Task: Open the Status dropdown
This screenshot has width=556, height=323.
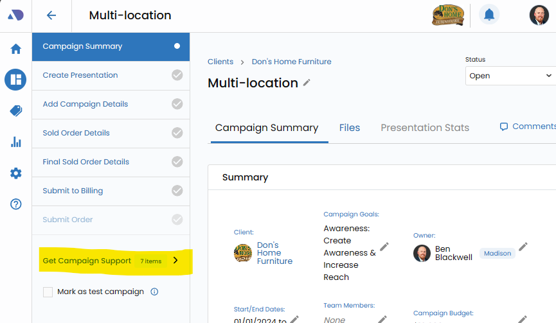Action: pos(510,76)
